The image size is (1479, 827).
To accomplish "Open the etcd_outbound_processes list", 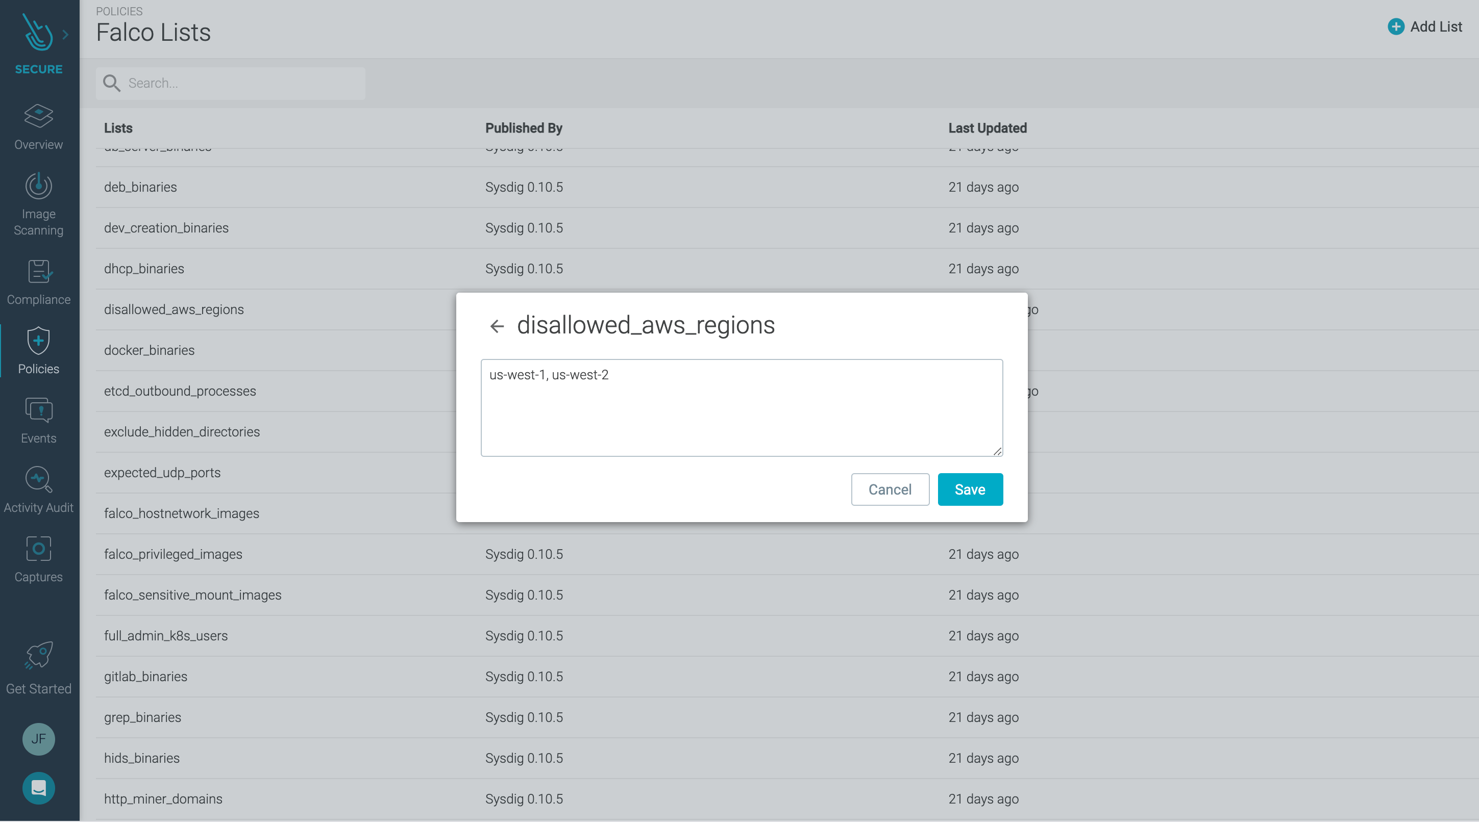I will (180, 391).
